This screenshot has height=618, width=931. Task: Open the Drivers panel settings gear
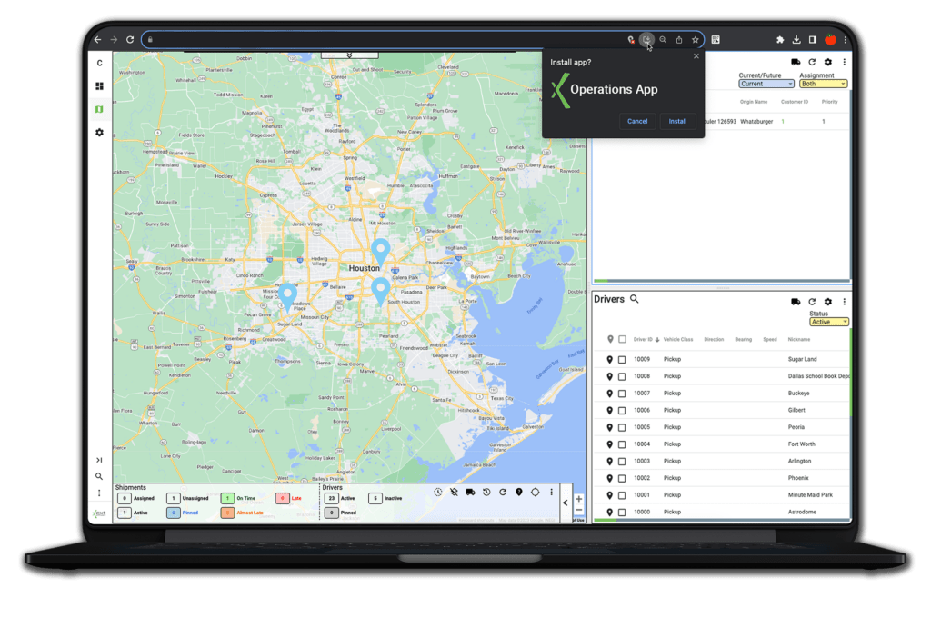(x=827, y=302)
